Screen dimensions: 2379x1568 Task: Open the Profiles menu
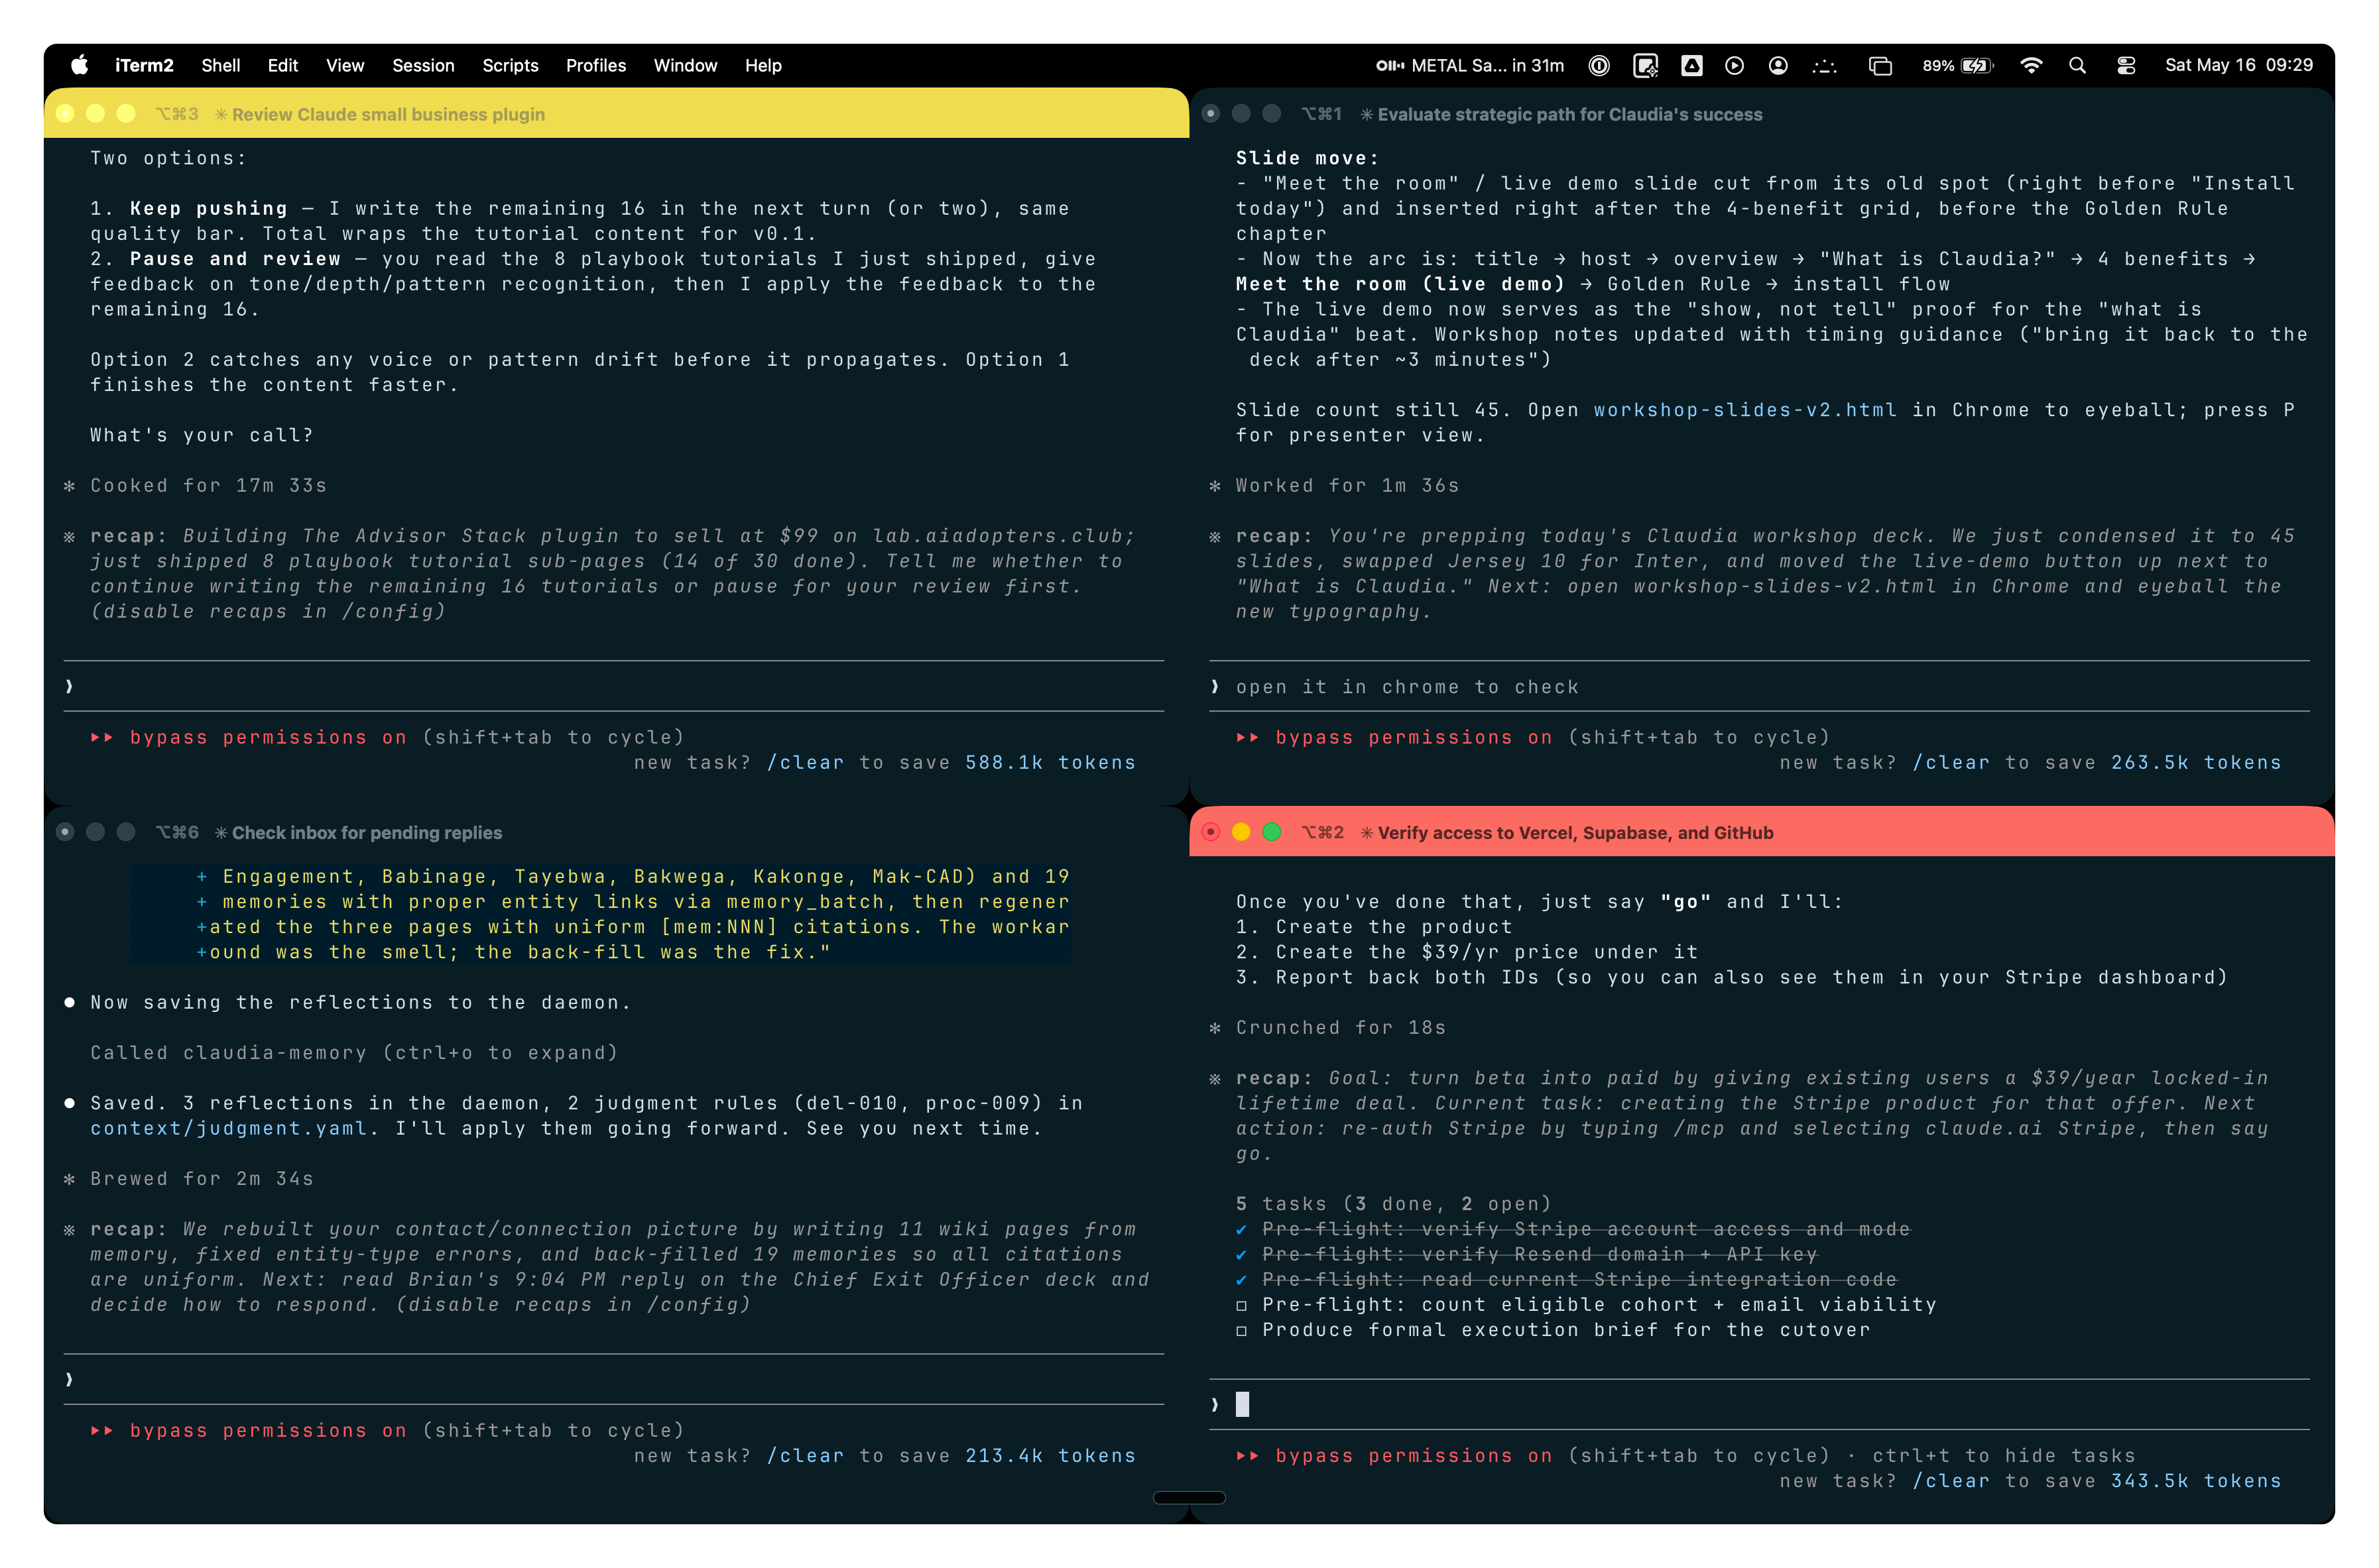tap(595, 65)
